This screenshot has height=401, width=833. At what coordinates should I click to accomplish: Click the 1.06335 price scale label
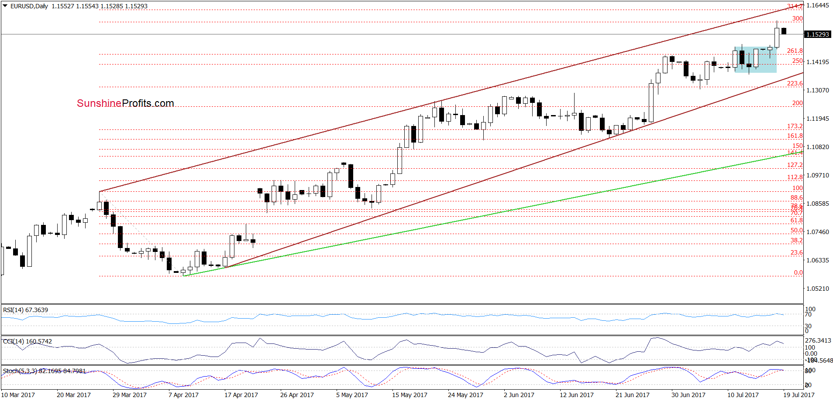[x=817, y=260]
